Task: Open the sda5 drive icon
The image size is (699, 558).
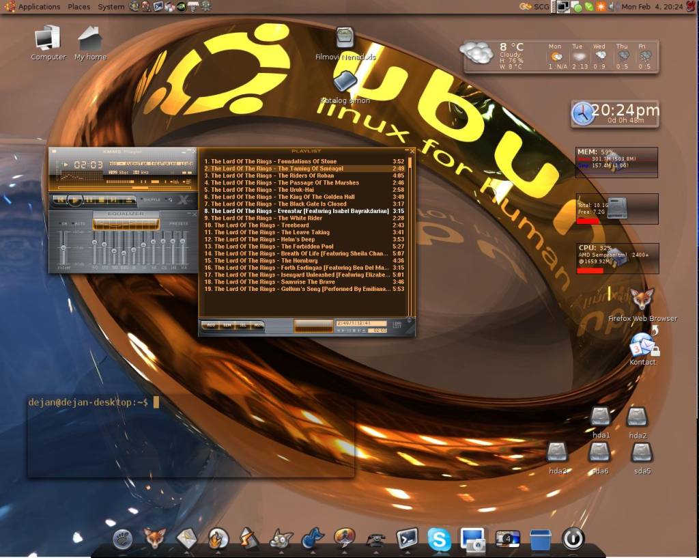Action: [642, 458]
